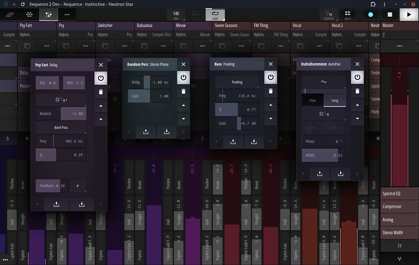Open the Peaking filter type dropdown
The height and width of the screenshot is (265, 419).
237,82
